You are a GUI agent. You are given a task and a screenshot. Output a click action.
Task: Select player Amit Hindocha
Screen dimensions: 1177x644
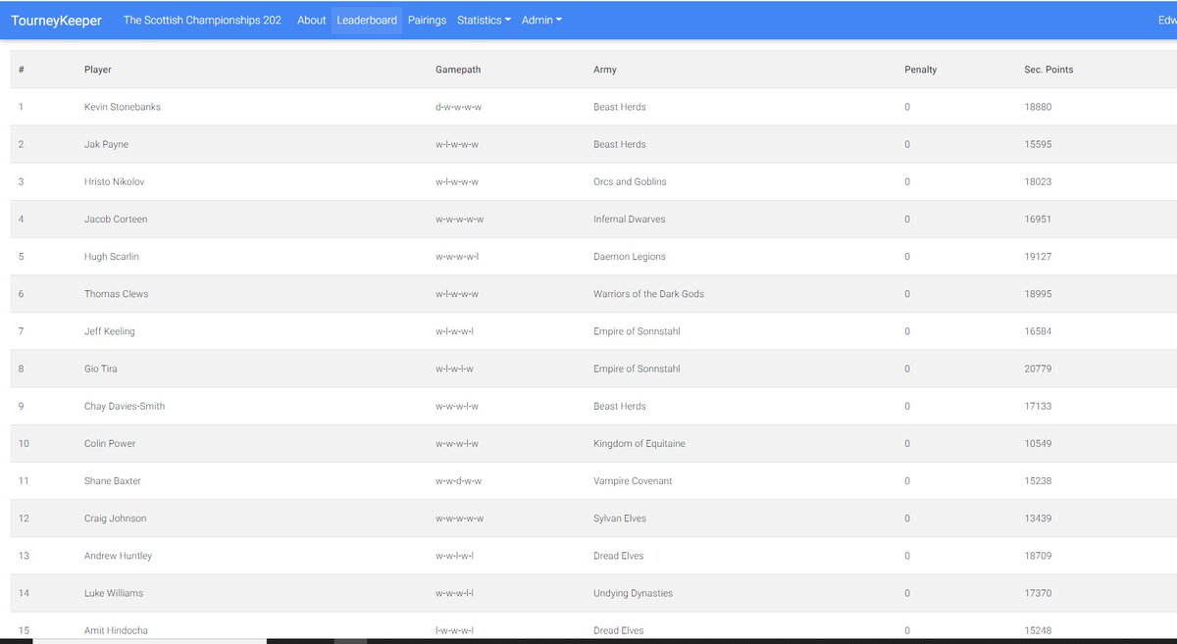point(116,630)
